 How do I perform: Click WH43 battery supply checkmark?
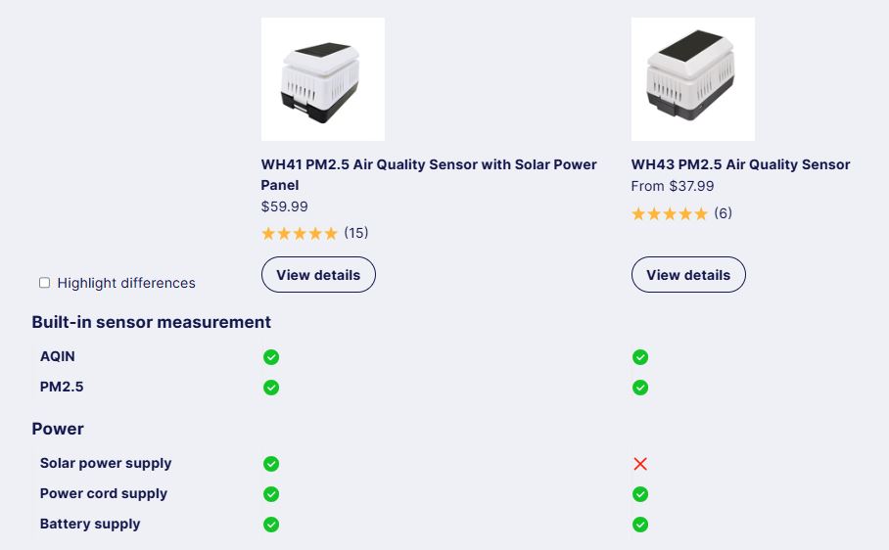(640, 525)
